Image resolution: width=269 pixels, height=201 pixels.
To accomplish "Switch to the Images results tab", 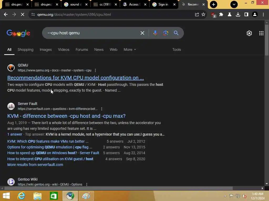I will [x=46, y=49].
